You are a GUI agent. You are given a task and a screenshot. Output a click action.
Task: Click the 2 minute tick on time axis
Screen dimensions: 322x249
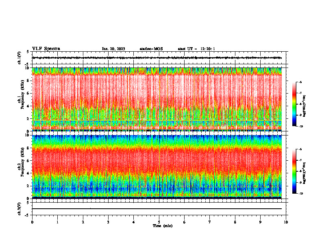point(83,222)
